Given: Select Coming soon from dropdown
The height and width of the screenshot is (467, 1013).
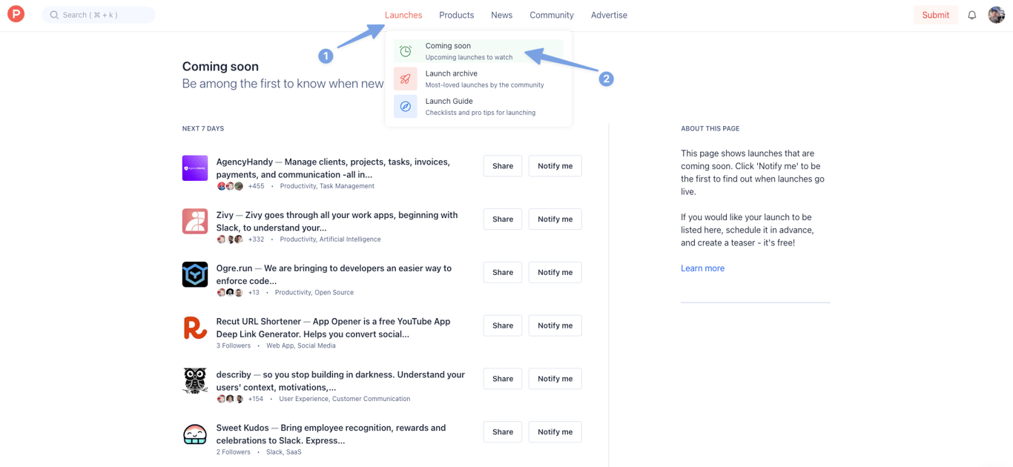Looking at the screenshot, I should 478,51.
